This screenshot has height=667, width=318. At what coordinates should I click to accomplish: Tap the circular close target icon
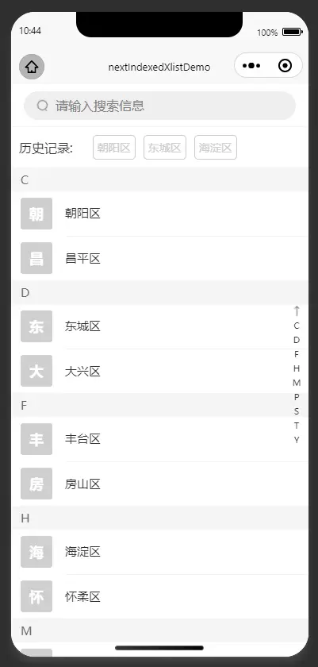pos(285,65)
